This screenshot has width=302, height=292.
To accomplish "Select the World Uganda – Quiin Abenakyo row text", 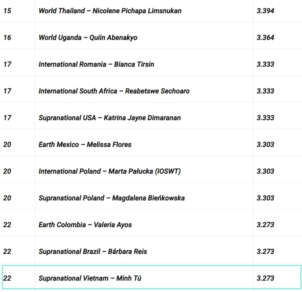I will click(x=88, y=37).
